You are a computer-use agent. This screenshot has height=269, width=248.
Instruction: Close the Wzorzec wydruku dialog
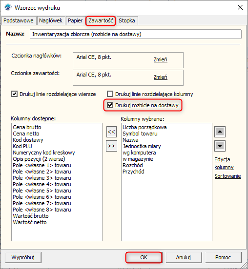pos(240,7)
